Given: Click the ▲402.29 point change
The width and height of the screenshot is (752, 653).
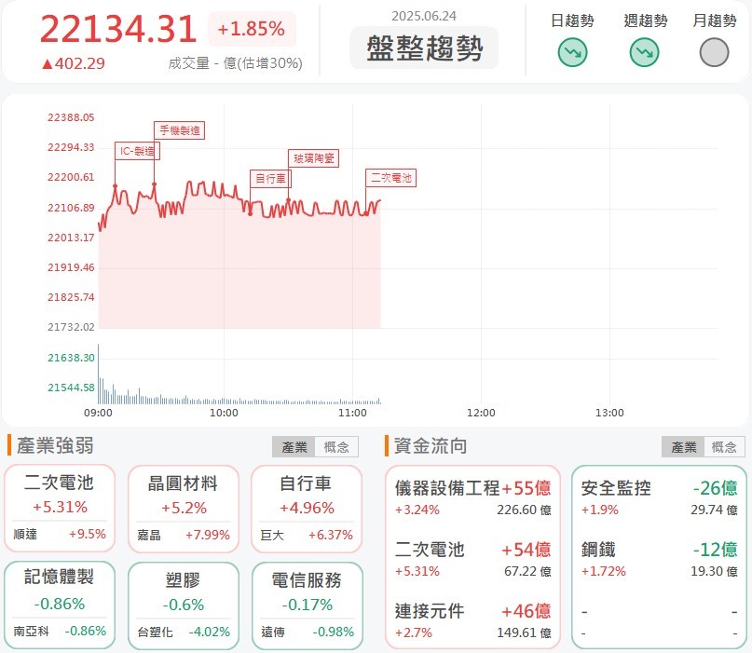Looking at the screenshot, I should coord(74,63).
